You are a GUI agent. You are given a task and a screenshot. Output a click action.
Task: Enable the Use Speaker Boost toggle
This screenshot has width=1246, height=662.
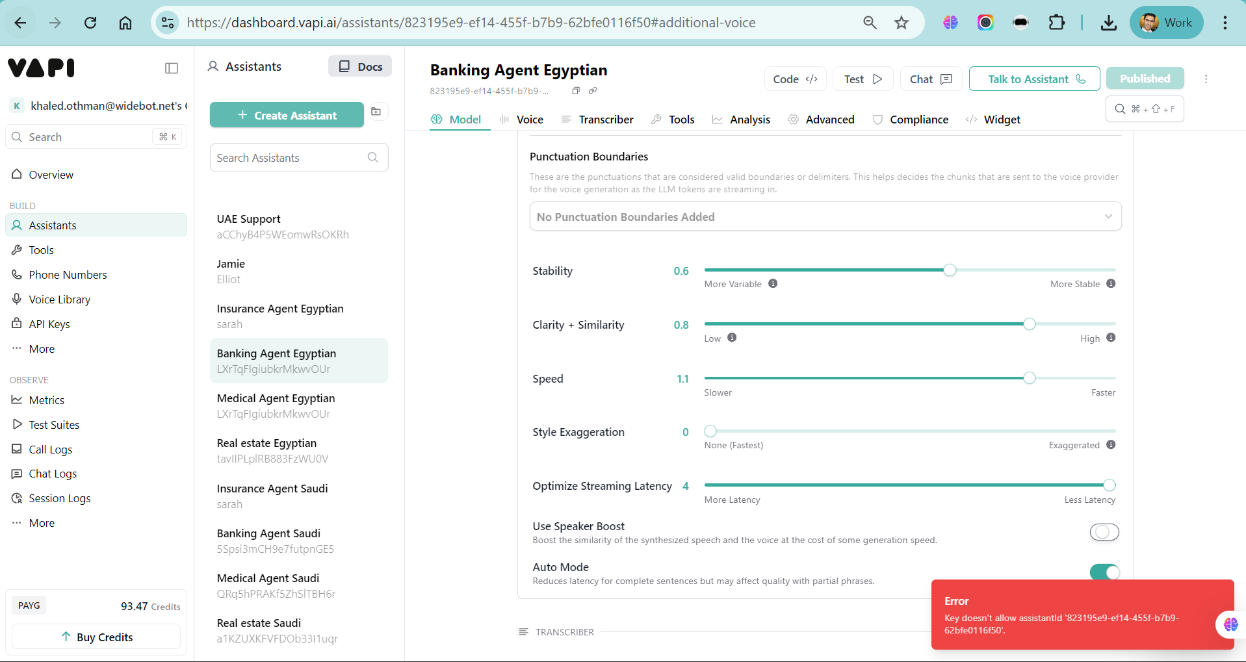pos(1104,532)
